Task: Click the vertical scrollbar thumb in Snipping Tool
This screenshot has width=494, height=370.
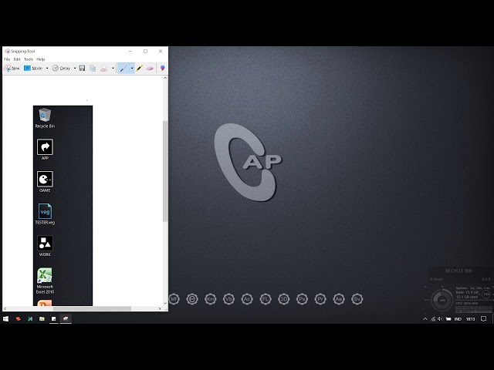Action: point(165,171)
